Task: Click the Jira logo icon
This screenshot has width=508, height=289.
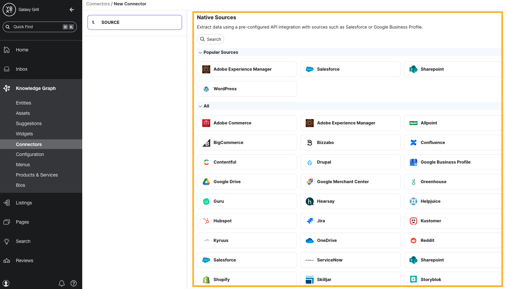Action: coord(310,221)
